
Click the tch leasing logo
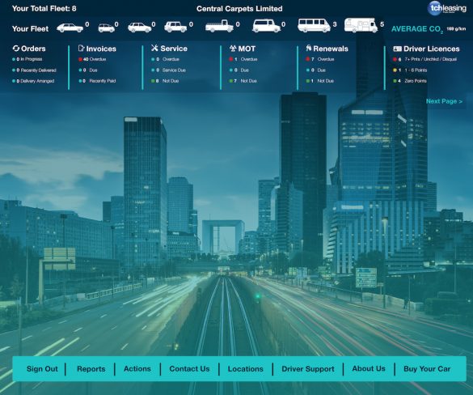click(x=447, y=8)
